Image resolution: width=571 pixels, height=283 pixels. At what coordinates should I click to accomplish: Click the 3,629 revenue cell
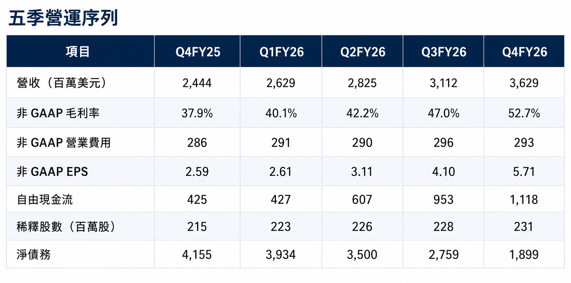(524, 83)
